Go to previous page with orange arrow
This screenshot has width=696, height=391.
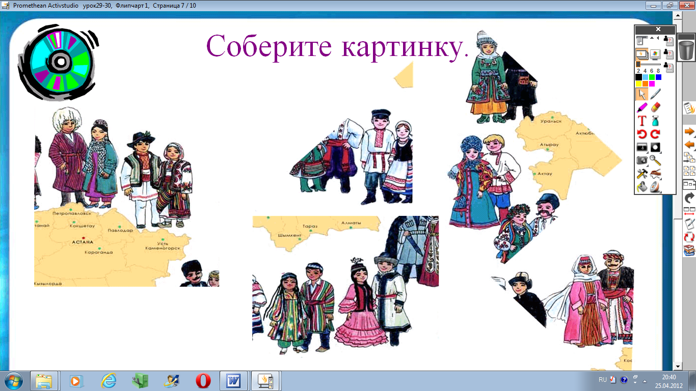[x=689, y=145]
